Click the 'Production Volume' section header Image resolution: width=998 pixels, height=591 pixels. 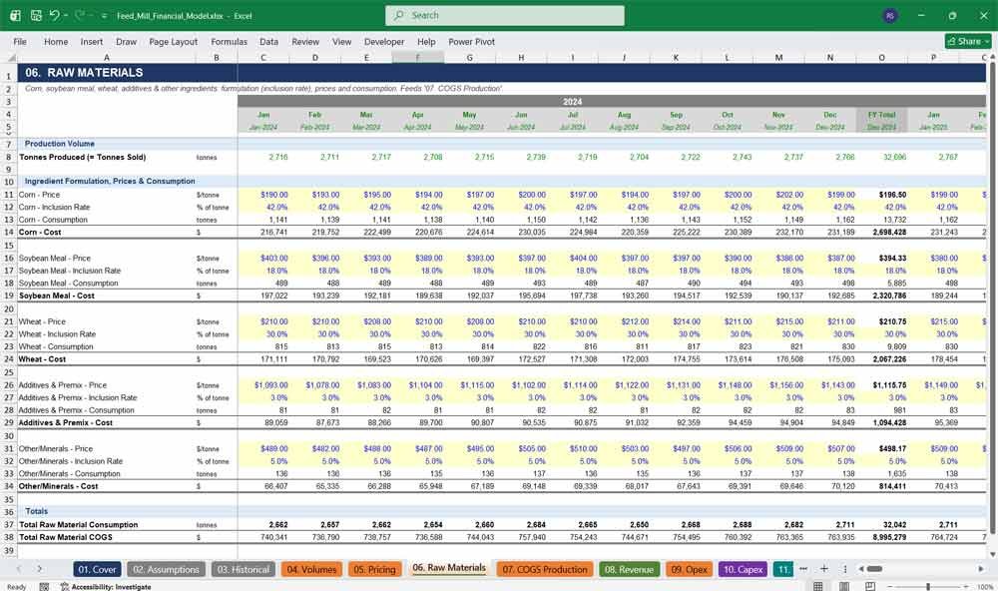pyautogui.click(x=59, y=144)
